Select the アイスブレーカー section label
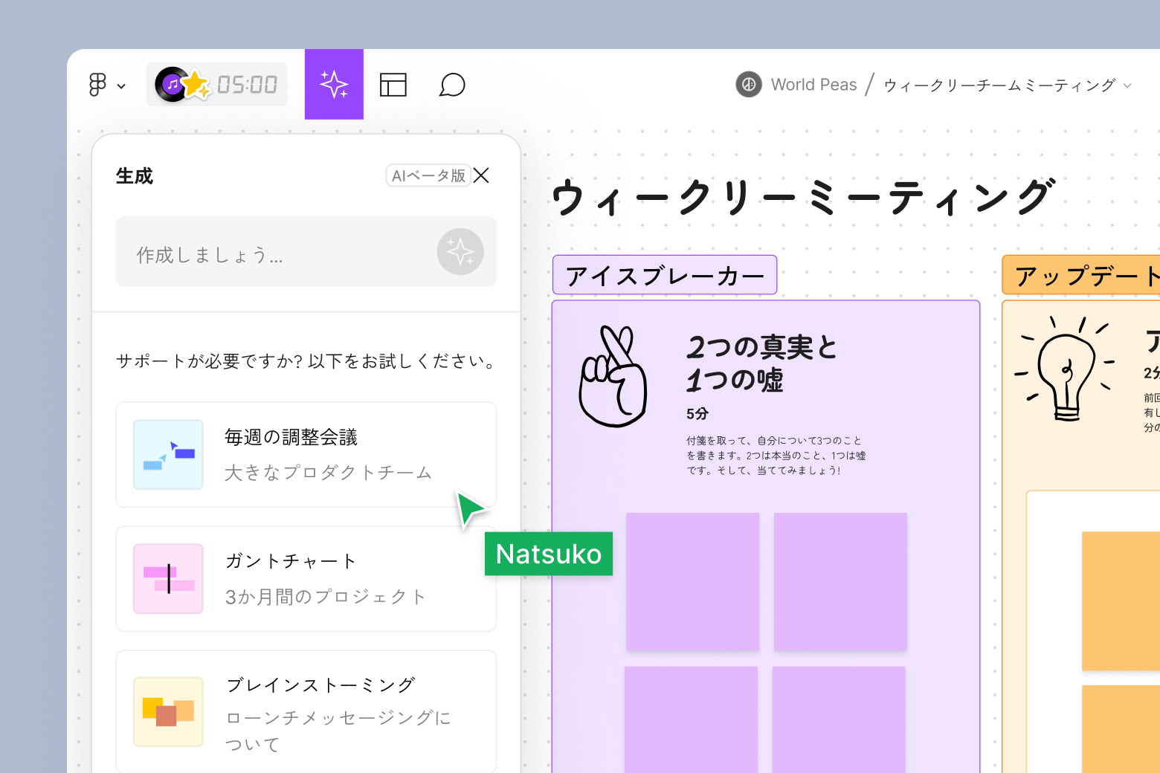Screen dimensions: 1160x773 click(x=664, y=274)
